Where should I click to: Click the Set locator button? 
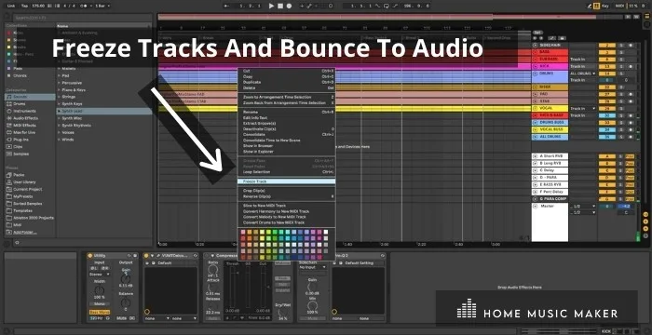537,32
